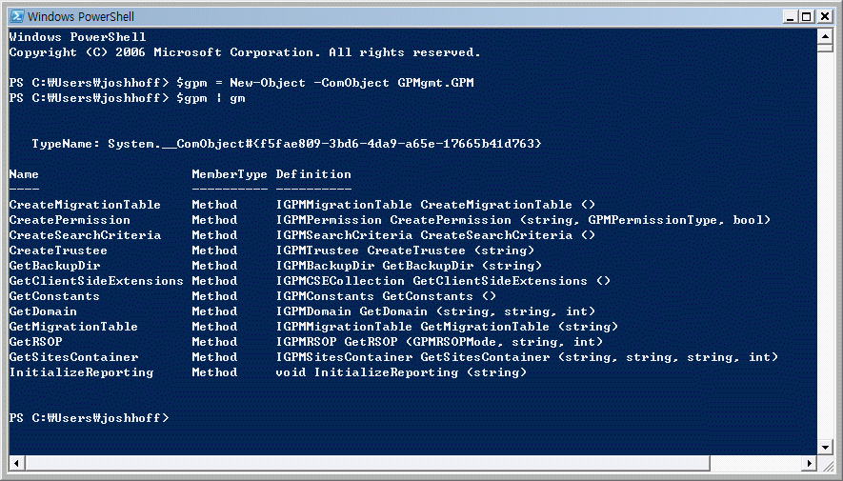Screen dimensions: 843x481
Task: Click the Windows PowerShell title text
Action: coord(81,16)
